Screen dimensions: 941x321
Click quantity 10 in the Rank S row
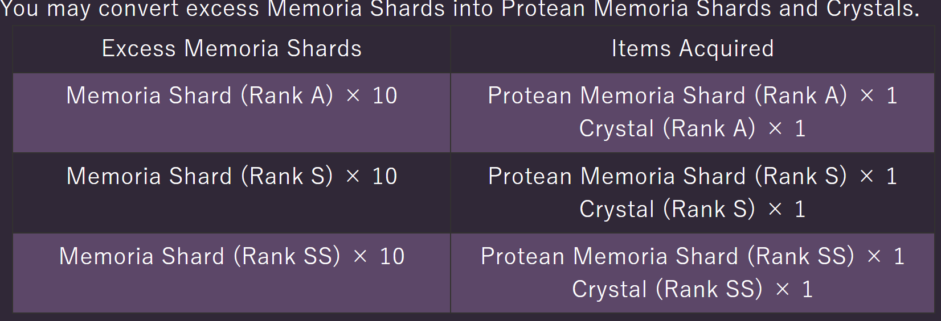tap(384, 176)
